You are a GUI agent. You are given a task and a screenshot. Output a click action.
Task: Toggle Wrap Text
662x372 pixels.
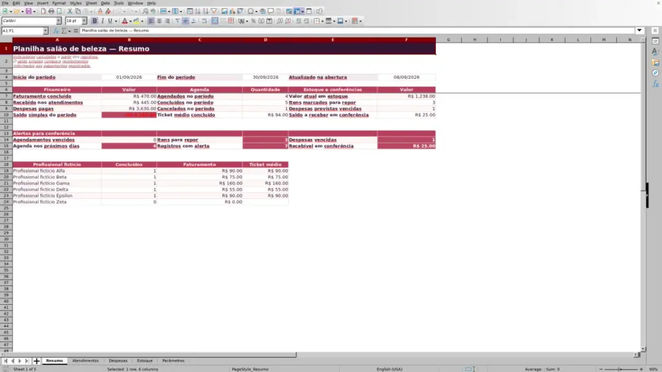(x=204, y=21)
